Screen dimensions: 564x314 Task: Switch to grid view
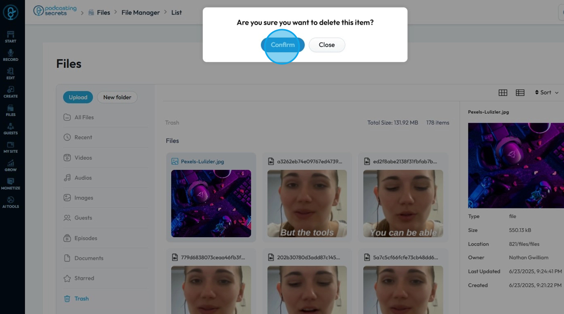pyautogui.click(x=503, y=92)
